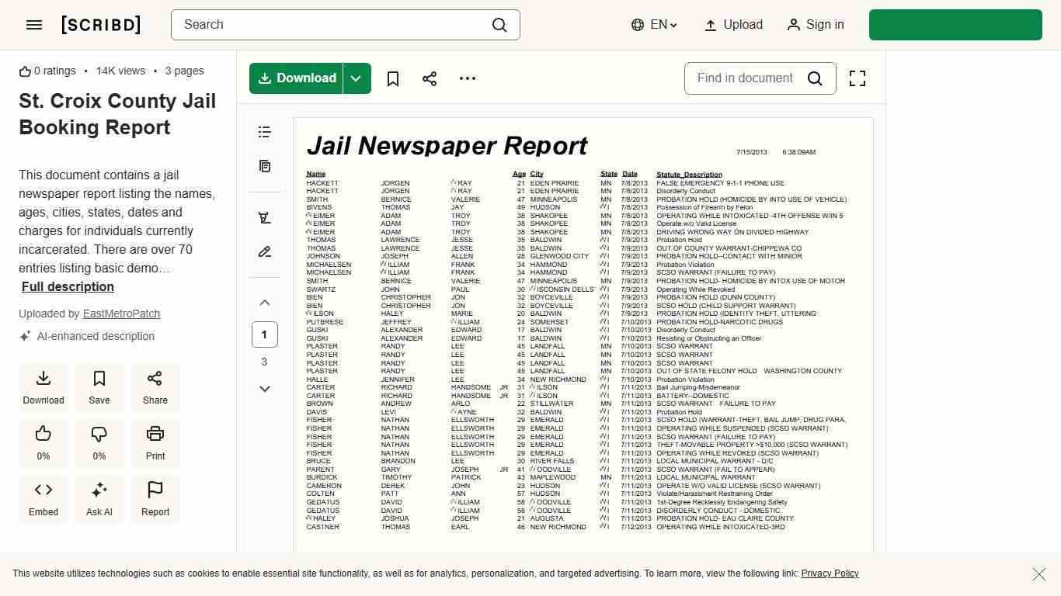Run search using the magnifier in Find bar

[x=815, y=78]
